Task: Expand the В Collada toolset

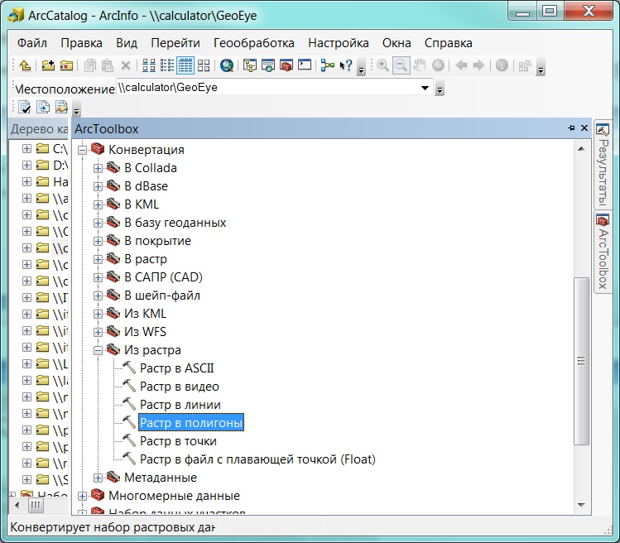Action: (x=98, y=168)
